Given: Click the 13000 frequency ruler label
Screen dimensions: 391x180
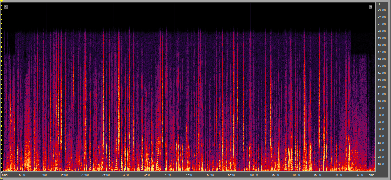Looking at the screenshot, I should [381, 80].
